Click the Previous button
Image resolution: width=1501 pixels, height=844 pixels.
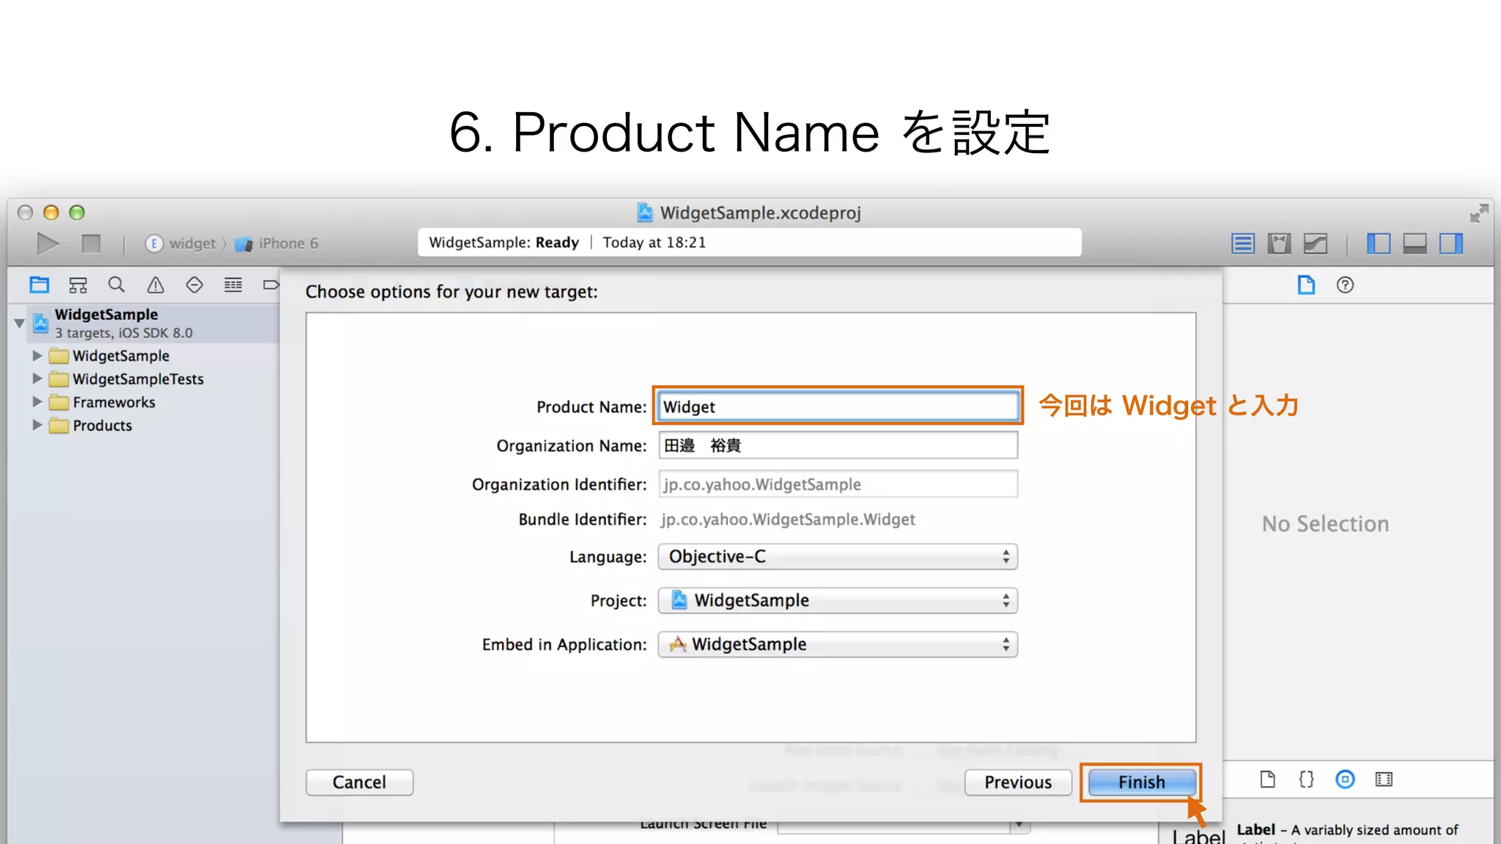tap(1018, 782)
